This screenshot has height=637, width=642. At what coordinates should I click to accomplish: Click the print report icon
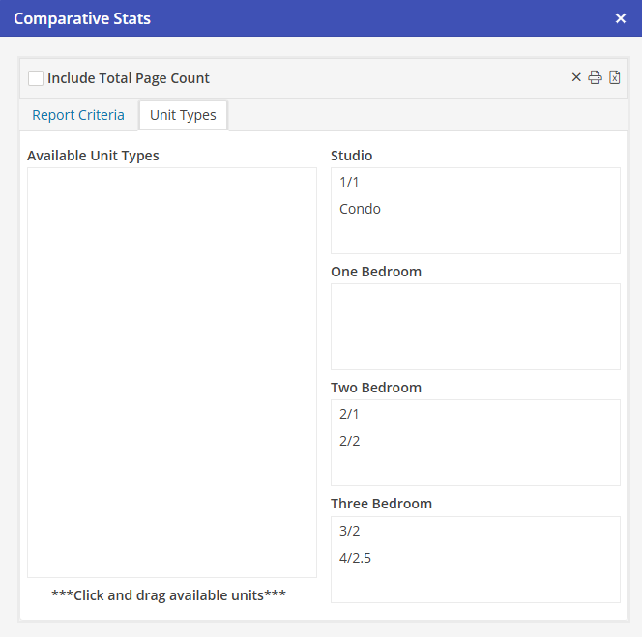pos(596,77)
